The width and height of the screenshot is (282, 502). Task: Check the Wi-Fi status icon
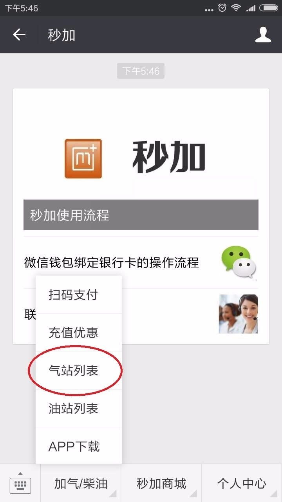tap(236, 7)
